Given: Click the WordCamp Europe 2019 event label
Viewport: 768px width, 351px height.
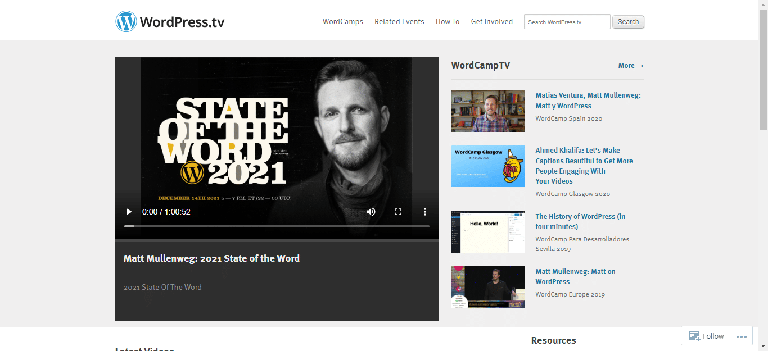Looking at the screenshot, I should tap(570, 294).
